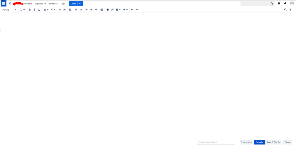Click the undo arrow
Viewport: 296px width, 145px height.
click(132, 9)
